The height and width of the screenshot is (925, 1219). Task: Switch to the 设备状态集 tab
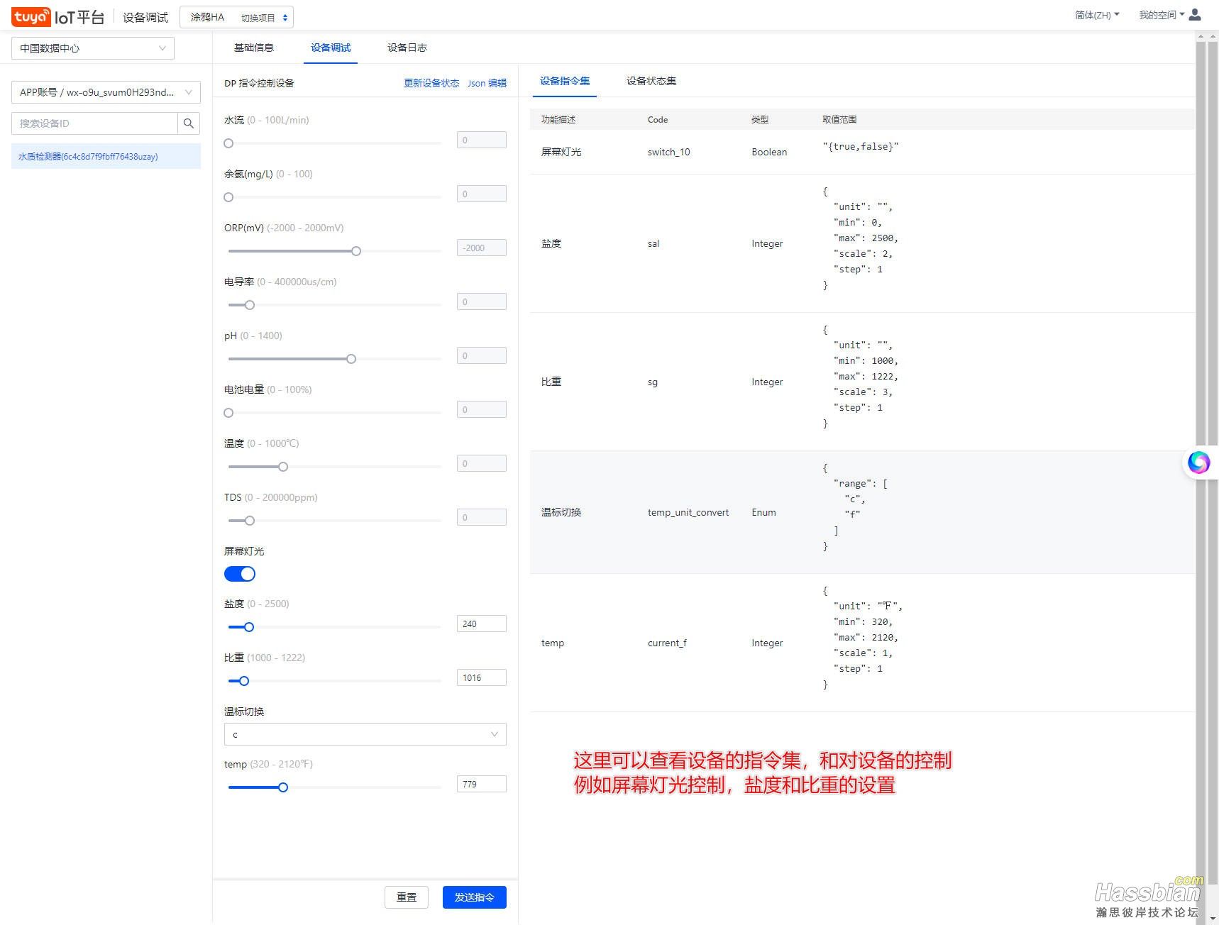[651, 81]
